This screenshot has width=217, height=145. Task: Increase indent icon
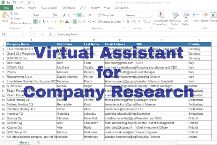point(94,22)
